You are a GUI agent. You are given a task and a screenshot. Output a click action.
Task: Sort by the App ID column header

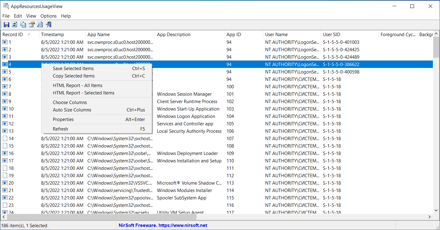coord(244,35)
